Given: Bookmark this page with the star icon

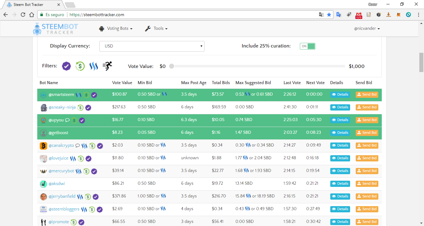Looking at the screenshot, I should click(329, 15).
